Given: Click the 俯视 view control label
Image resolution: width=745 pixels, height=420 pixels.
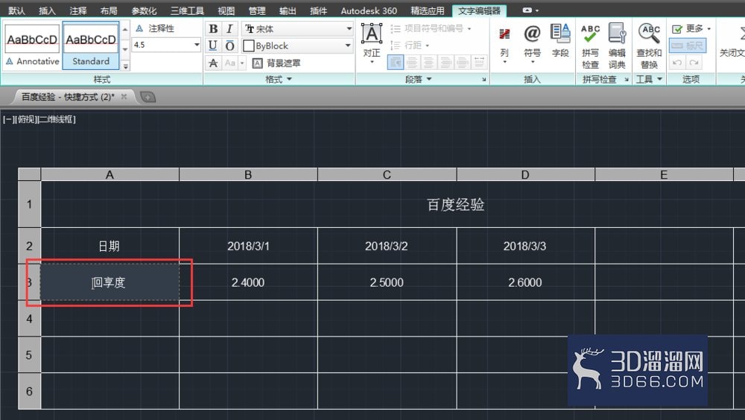Looking at the screenshot, I should (x=27, y=119).
